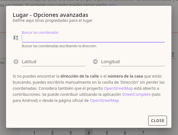Choose day 7 in the calendar

[x=143, y=133]
